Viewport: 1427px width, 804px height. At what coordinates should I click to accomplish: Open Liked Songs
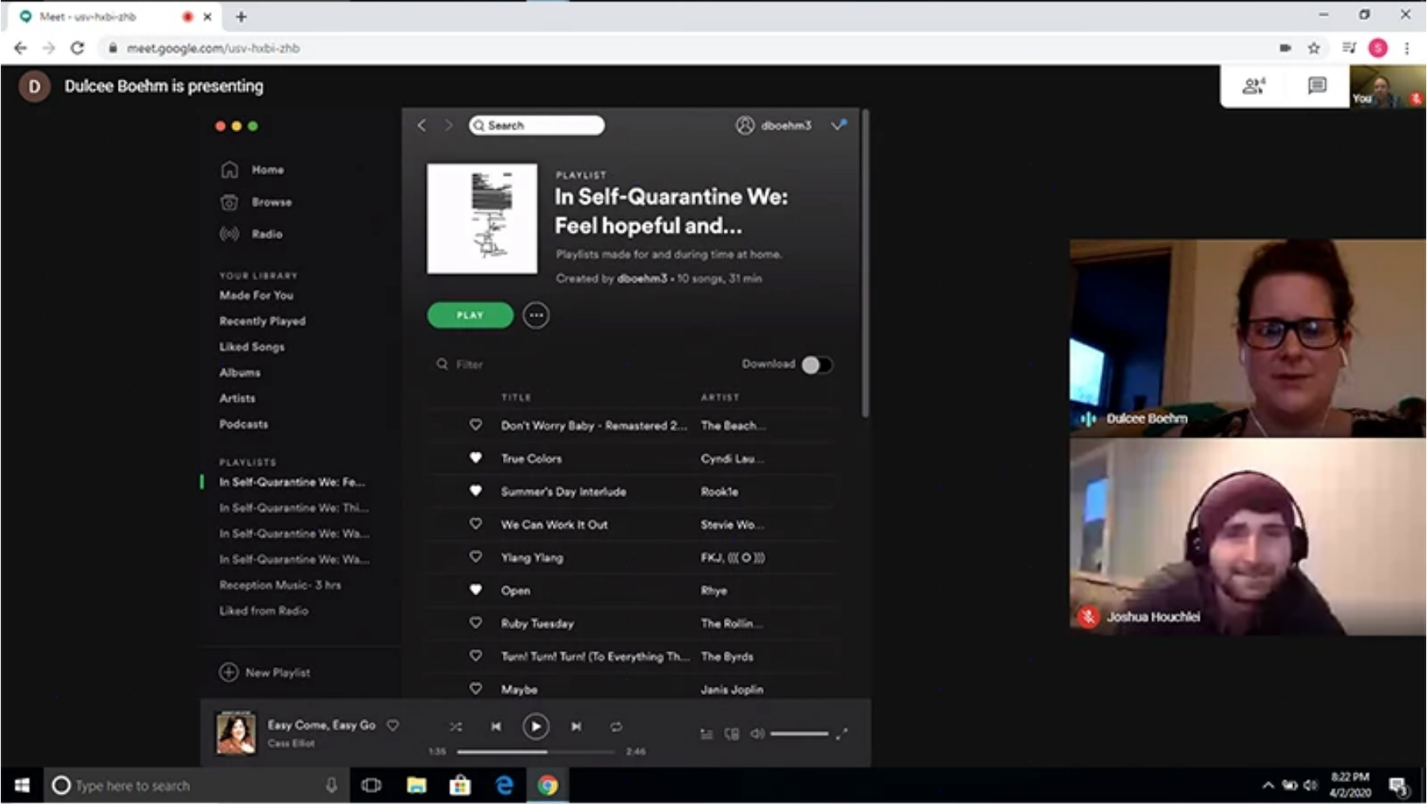252,347
